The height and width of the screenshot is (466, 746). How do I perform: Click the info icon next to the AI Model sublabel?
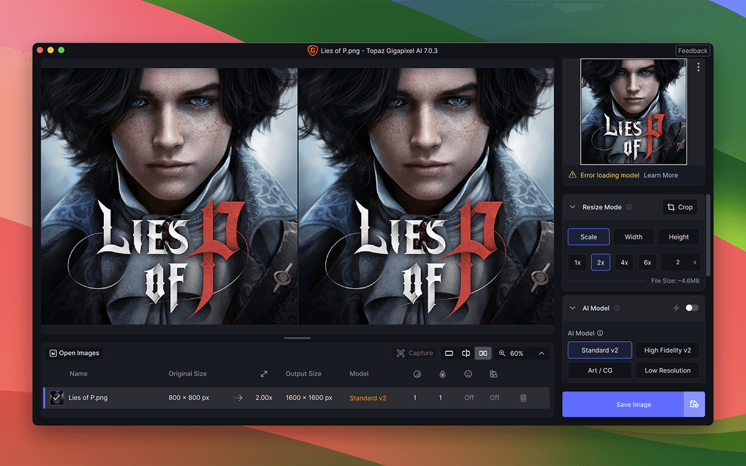tap(600, 333)
